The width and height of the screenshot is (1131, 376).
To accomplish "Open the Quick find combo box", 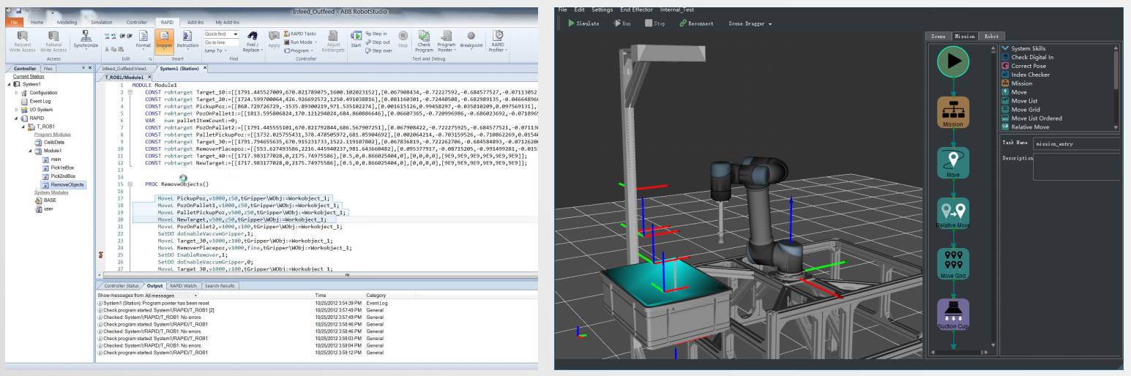I will tap(223, 34).
